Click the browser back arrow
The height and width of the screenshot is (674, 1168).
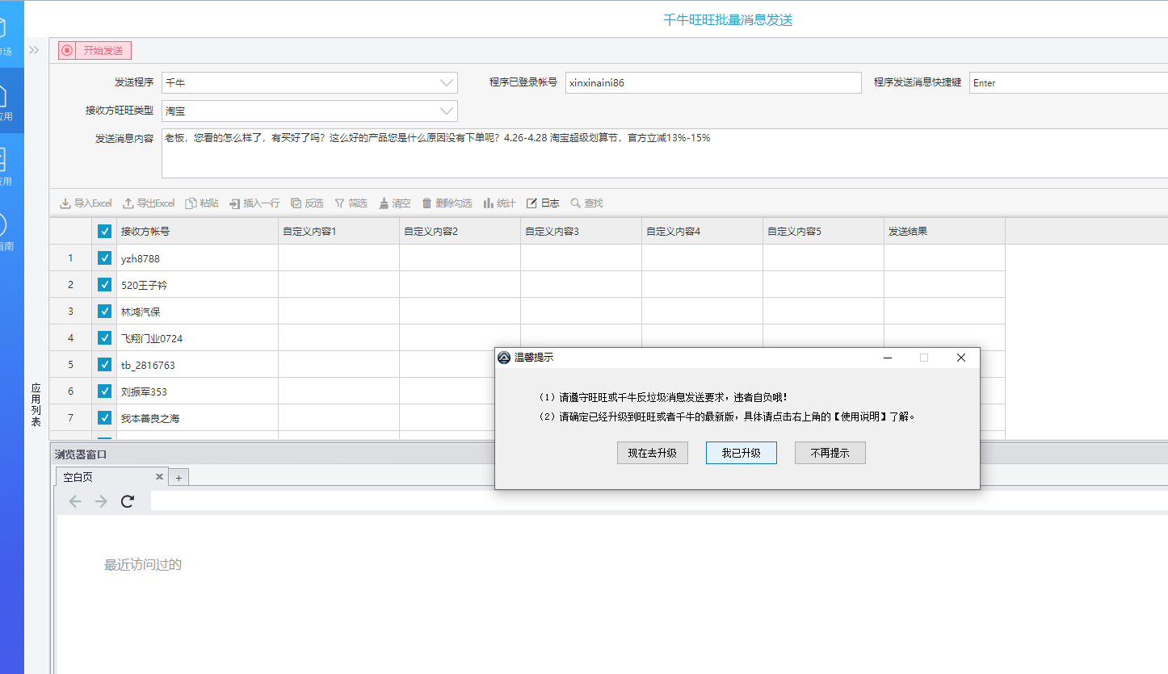(x=75, y=501)
